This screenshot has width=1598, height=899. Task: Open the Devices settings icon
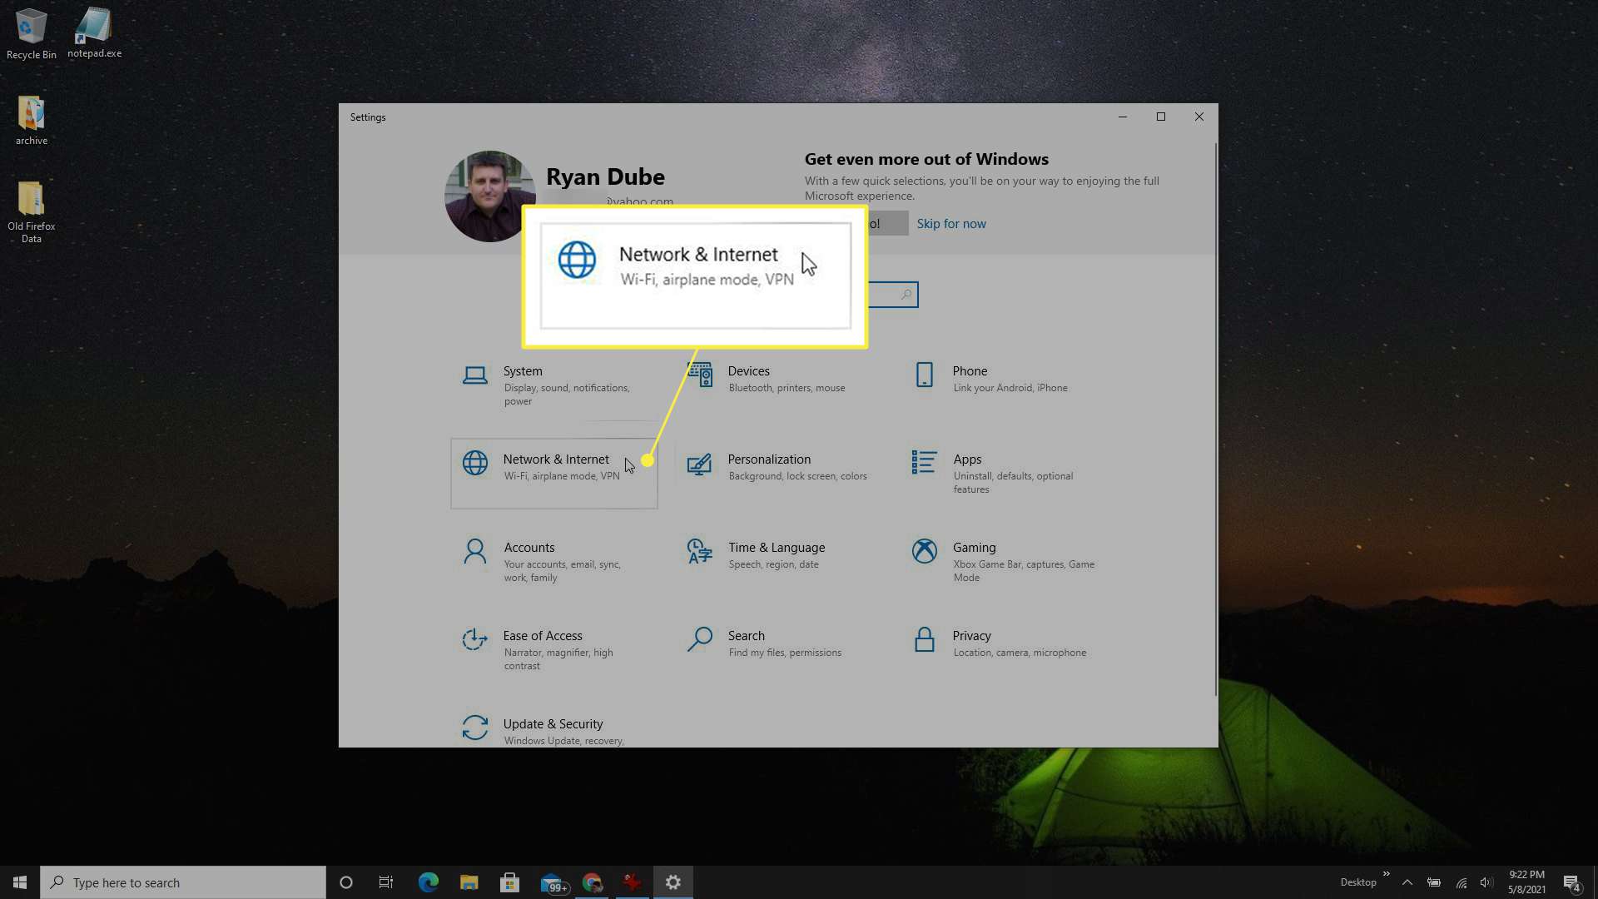[701, 375]
